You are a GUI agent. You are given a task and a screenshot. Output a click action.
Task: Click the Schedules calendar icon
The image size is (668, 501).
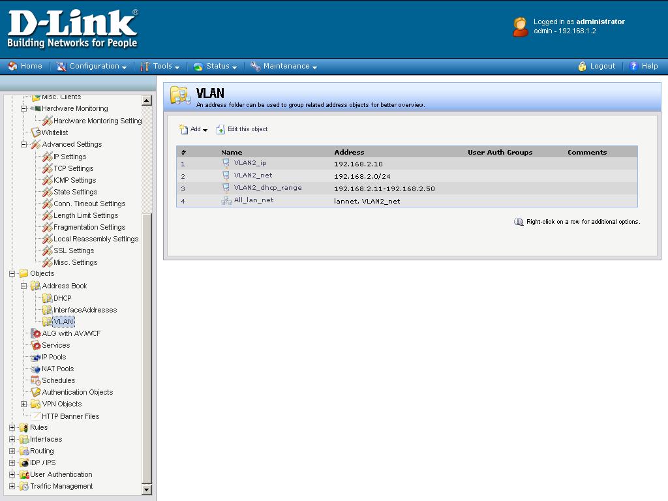tap(37, 380)
